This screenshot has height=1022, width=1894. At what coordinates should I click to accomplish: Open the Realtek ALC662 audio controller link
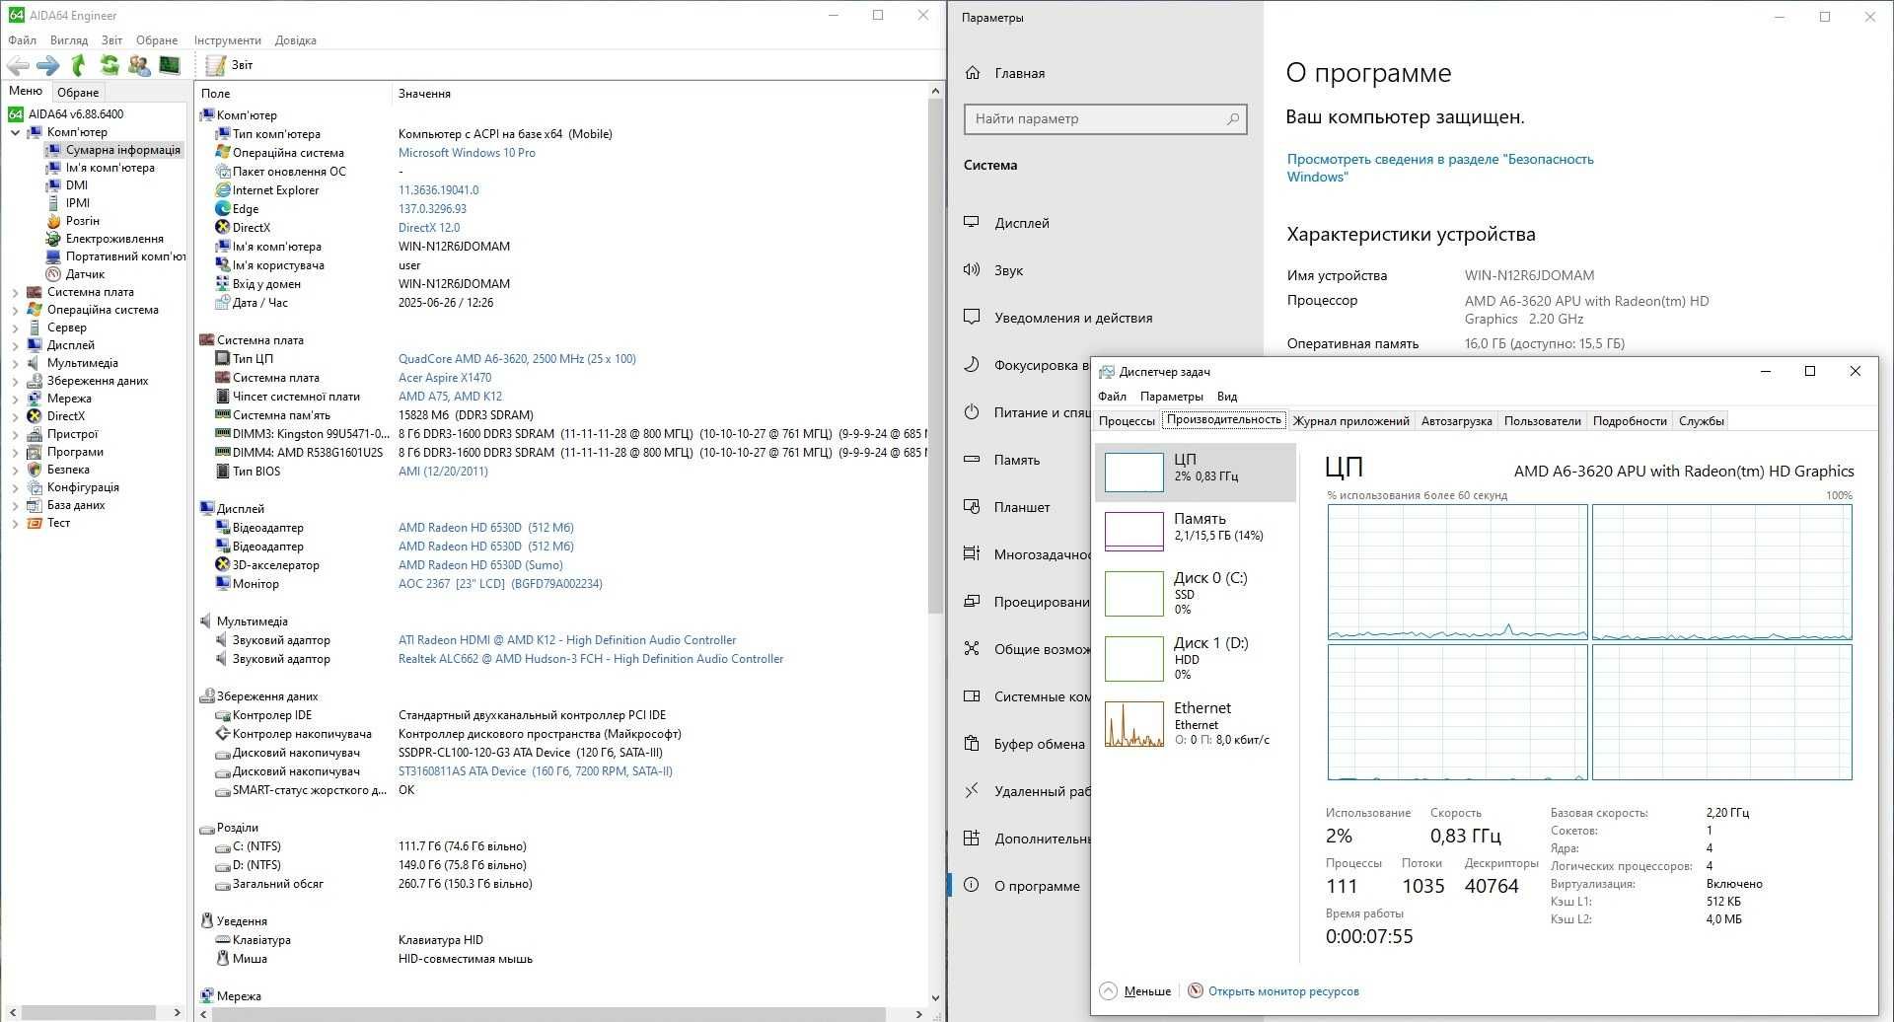[x=591, y=659]
